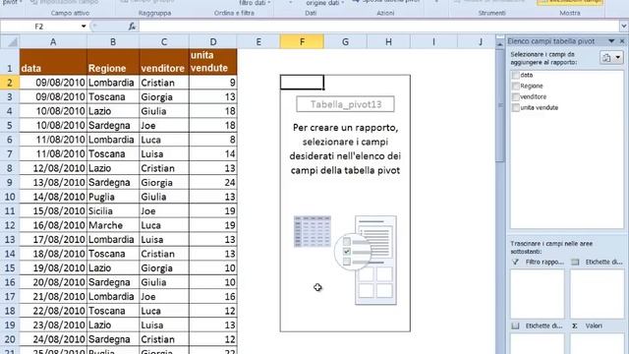This screenshot has height=354, width=629.
Task: Open the 'origine dati' ribbon dropdown
Action: [325, 3]
